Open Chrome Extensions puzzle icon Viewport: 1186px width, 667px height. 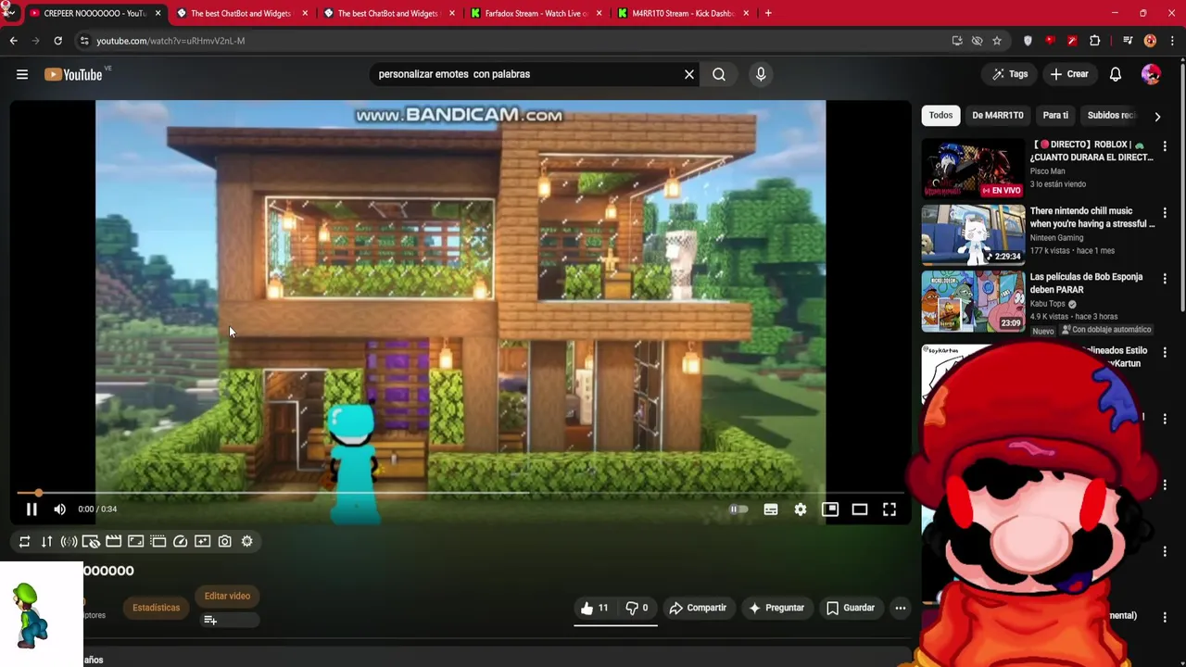point(1095,41)
